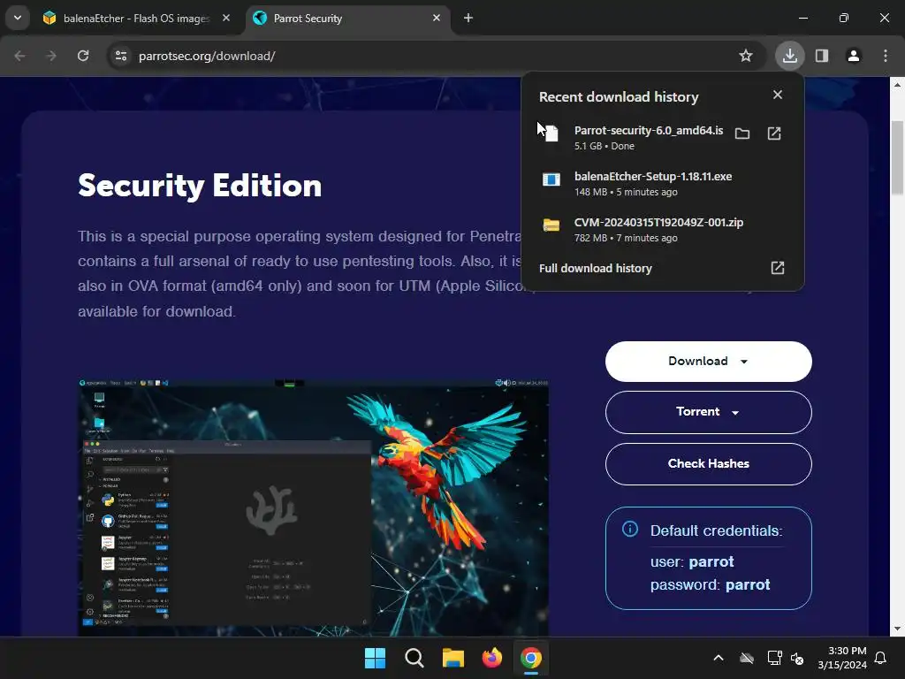Open the side panel icon
This screenshot has width=905, height=679.
pos(821,56)
